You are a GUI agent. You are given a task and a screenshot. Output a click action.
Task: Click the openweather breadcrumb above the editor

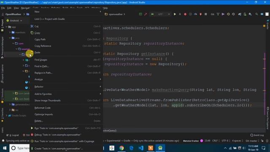coord(116,14)
